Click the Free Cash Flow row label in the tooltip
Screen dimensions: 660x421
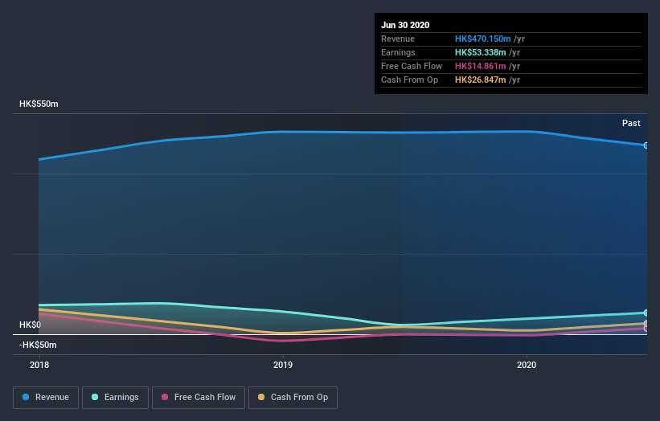point(412,66)
